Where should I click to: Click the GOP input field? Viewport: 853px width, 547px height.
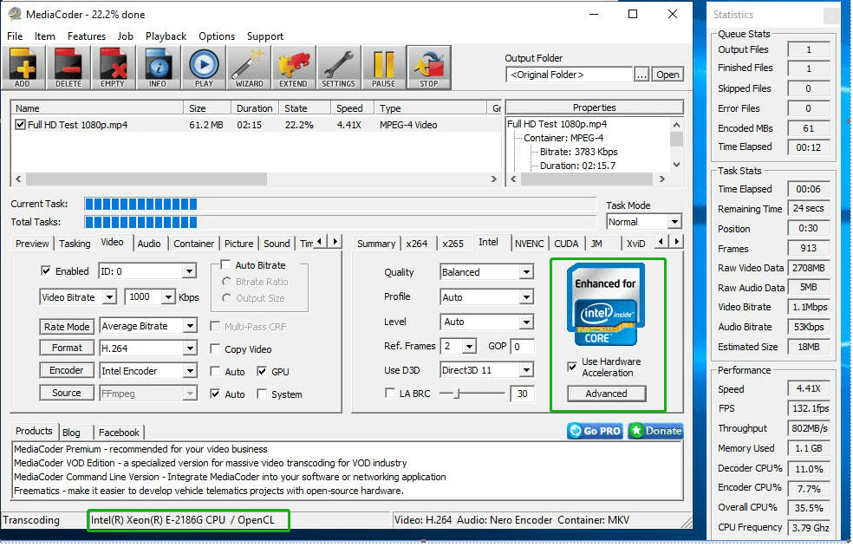click(x=522, y=346)
